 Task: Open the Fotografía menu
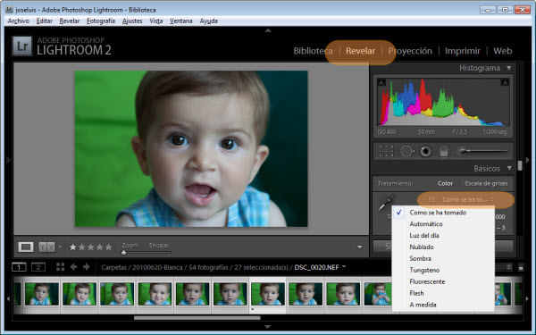pyautogui.click(x=101, y=21)
